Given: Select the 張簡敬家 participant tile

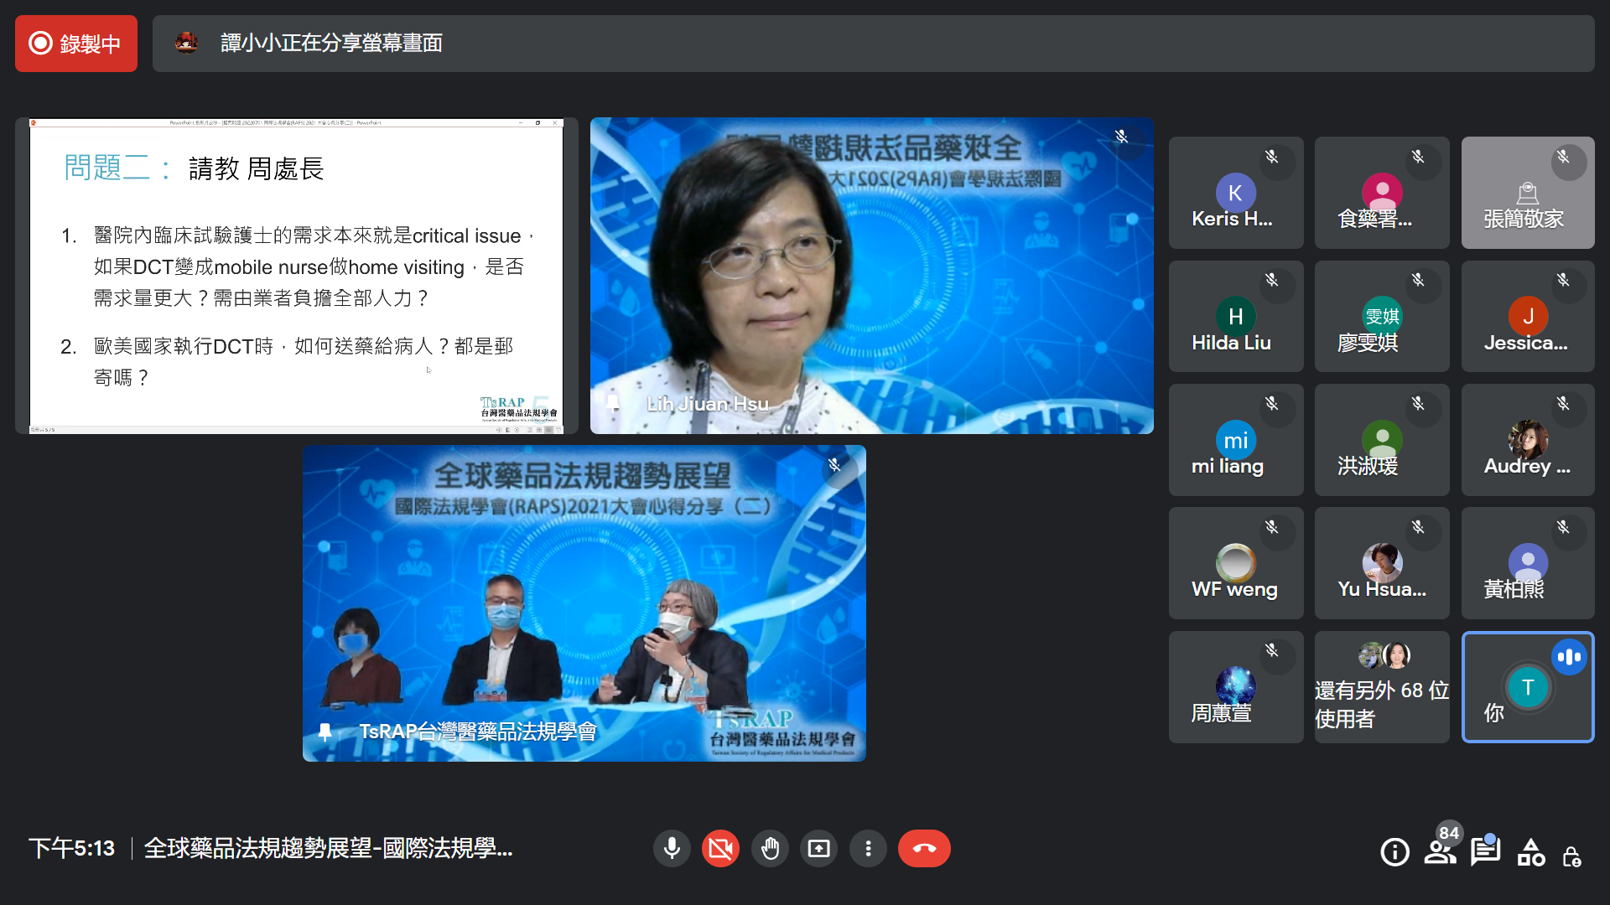Looking at the screenshot, I should coord(1527,193).
